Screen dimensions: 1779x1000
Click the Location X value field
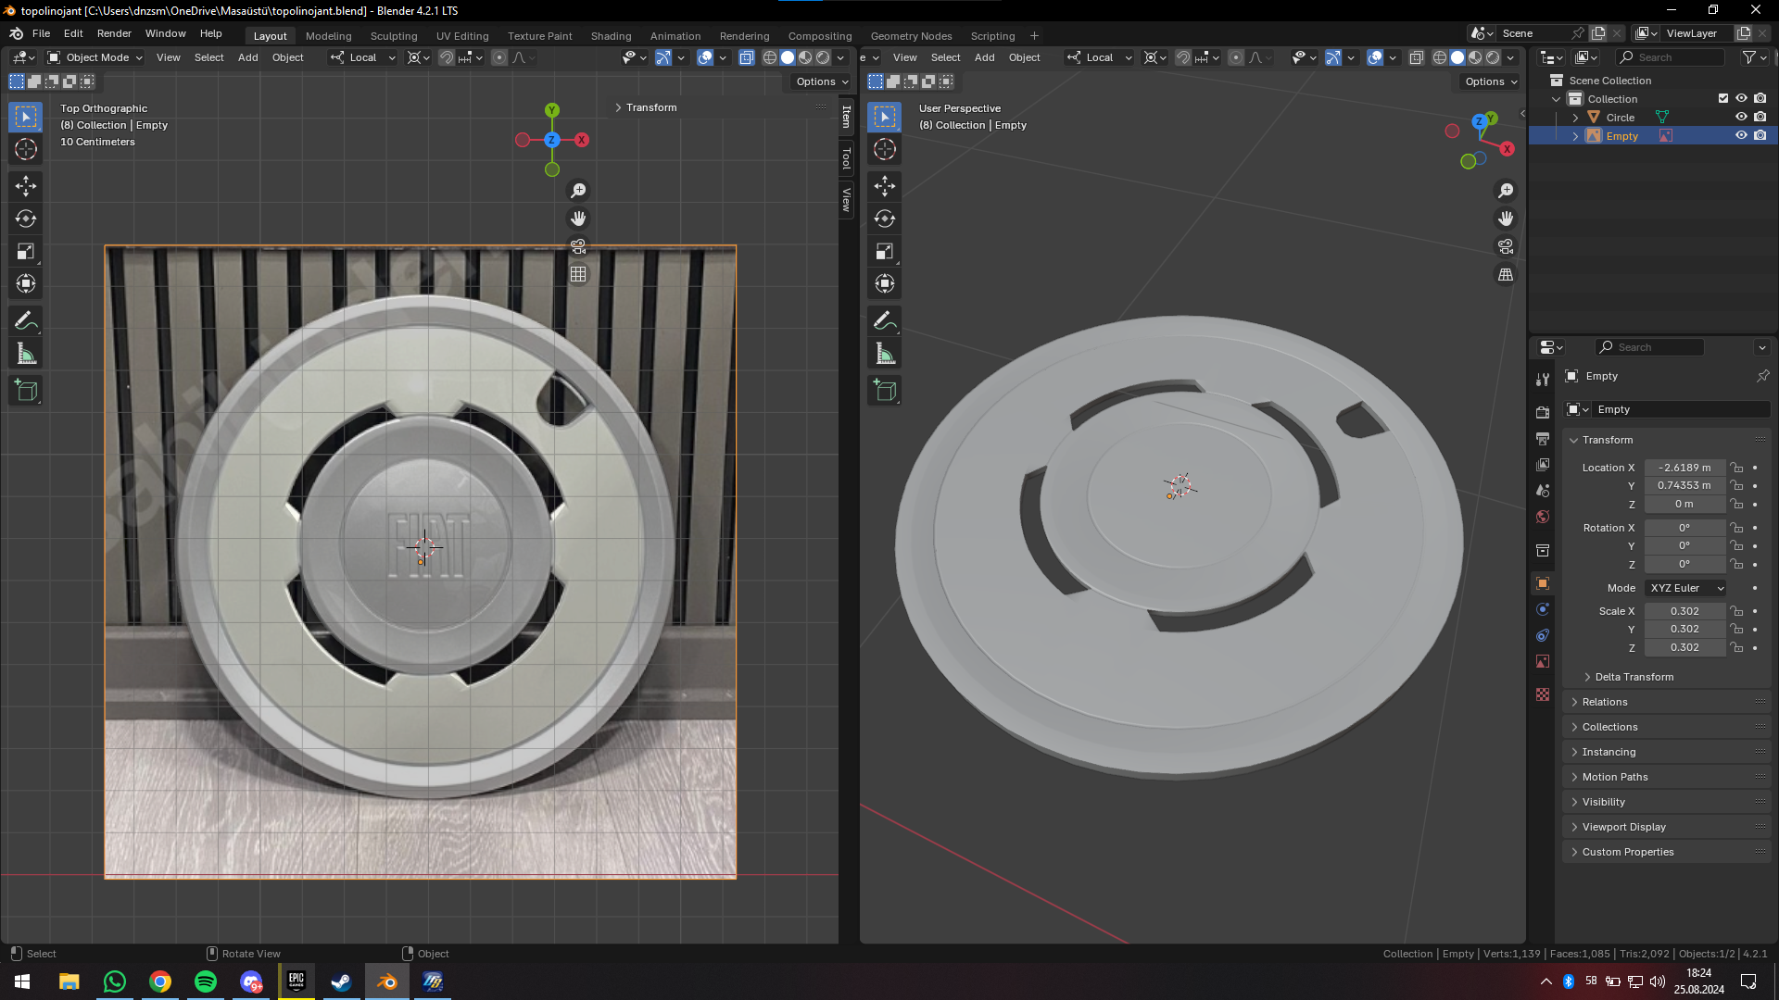(x=1684, y=468)
